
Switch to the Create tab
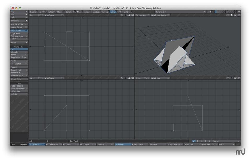click(x=33, y=12)
